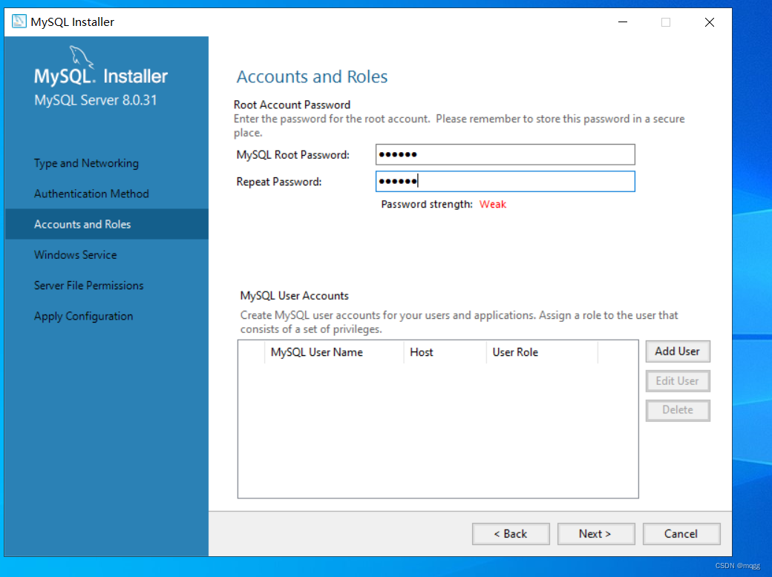Click the MySQL dolphin logo in sidebar
This screenshot has width=772, height=577.
pos(81,57)
